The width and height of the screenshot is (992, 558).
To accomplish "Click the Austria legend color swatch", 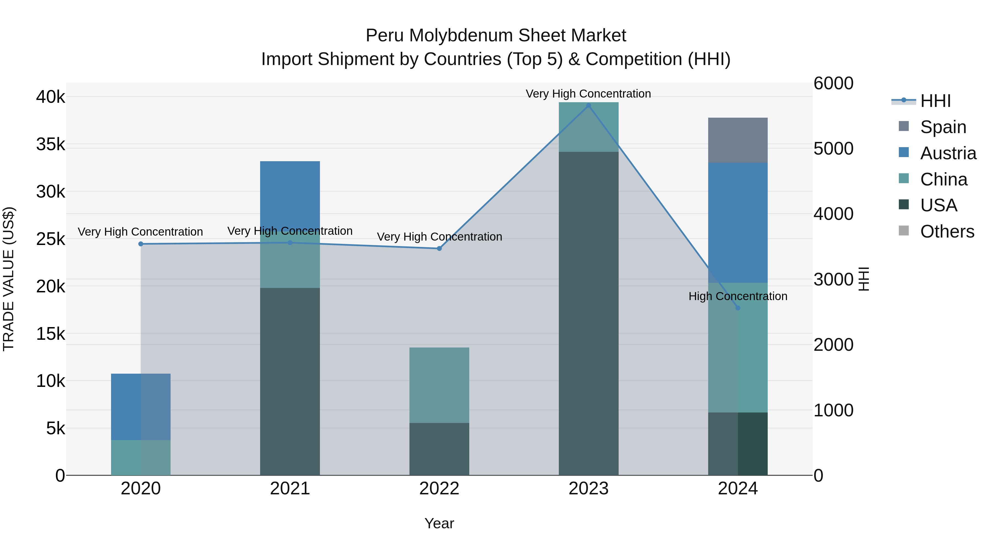I will (904, 152).
